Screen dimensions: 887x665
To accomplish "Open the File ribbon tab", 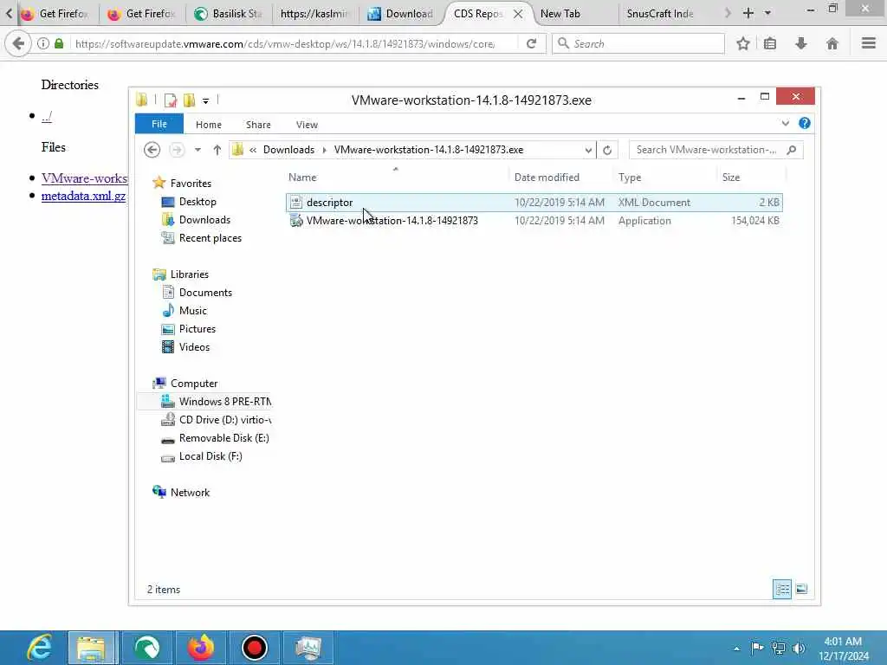I will tap(159, 124).
